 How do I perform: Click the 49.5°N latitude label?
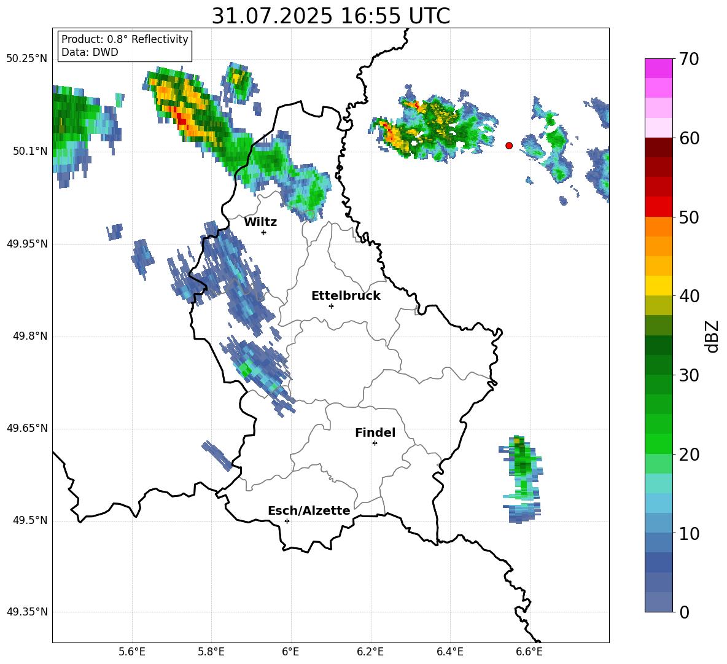click(30, 520)
